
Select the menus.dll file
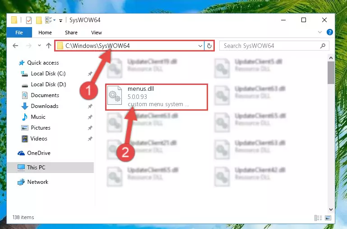tap(157, 97)
